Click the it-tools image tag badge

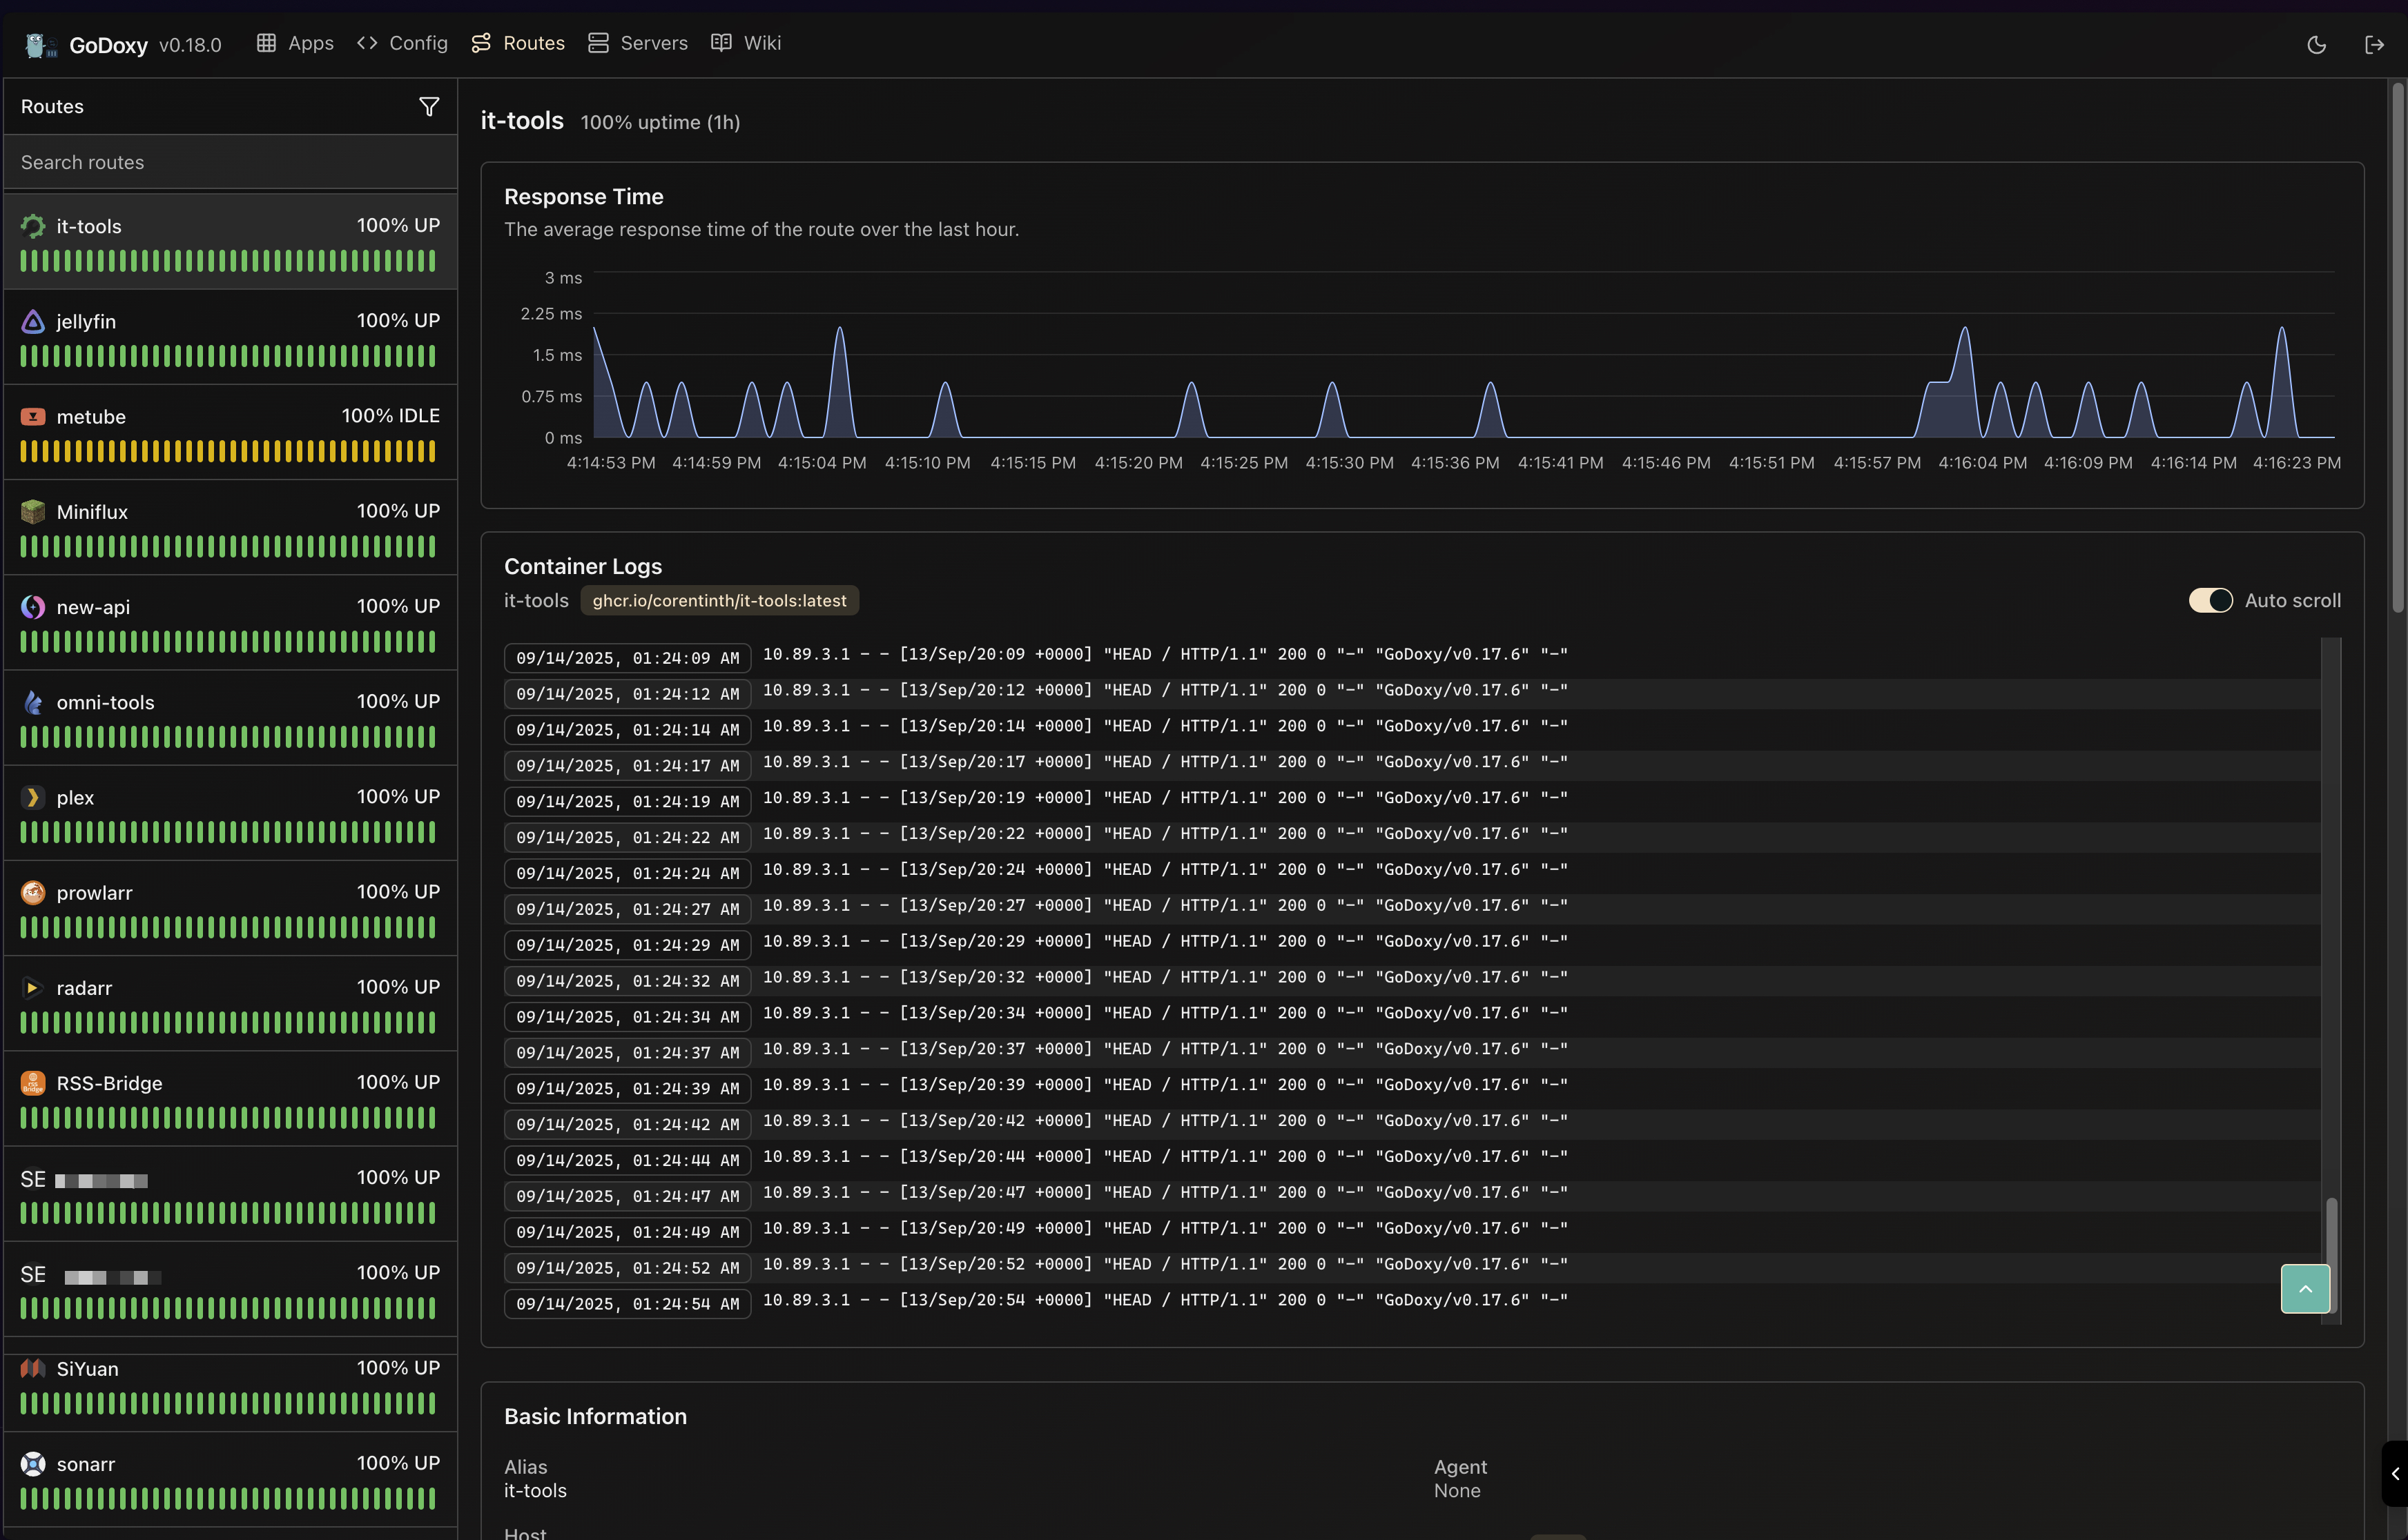[x=718, y=600]
